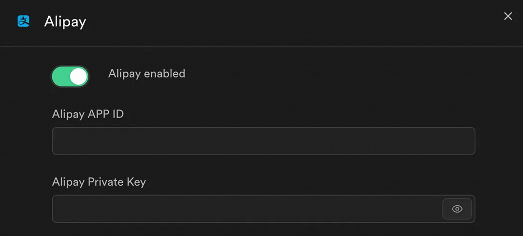Click the X button at the dialog corner

coord(508,16)
